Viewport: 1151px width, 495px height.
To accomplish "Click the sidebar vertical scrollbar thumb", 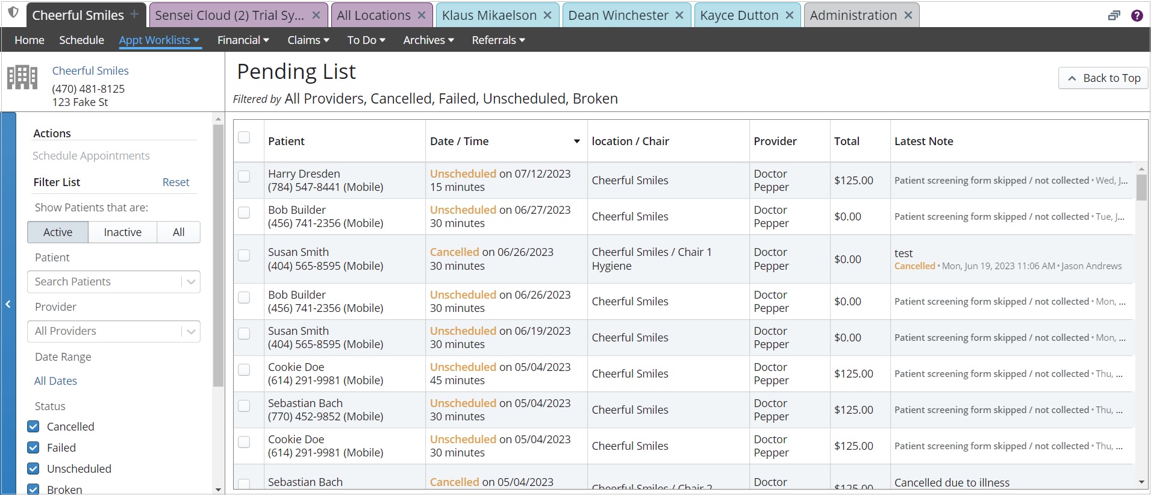I will 218,256.
